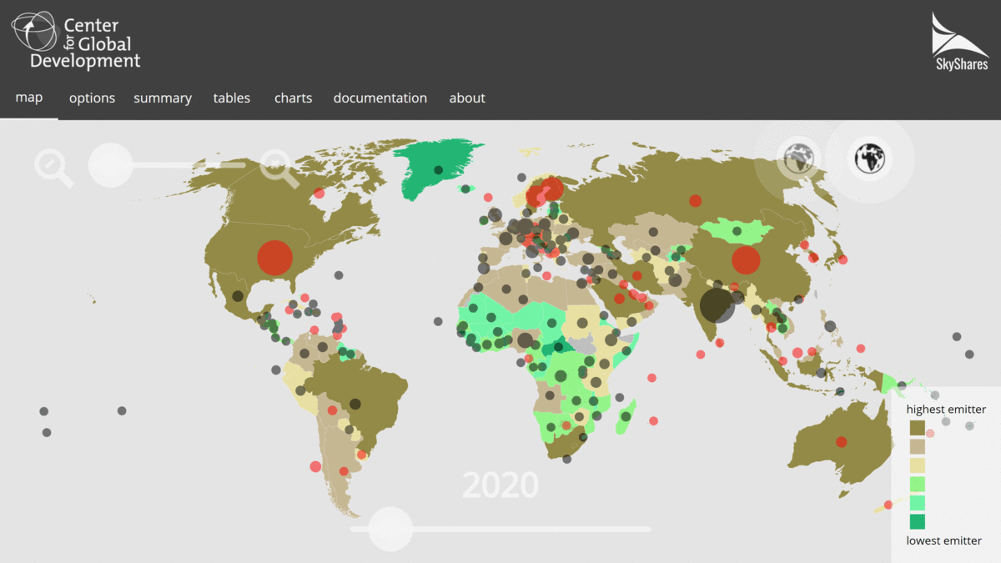1001x563 pixels.
Task: Click the dark dot on Mongolia
Action: coord(737,231)
